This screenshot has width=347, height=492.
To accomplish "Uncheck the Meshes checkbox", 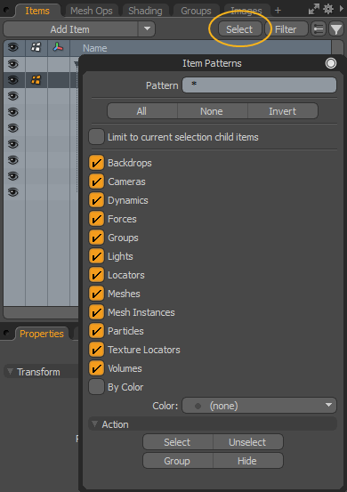I will coord(96,294).
